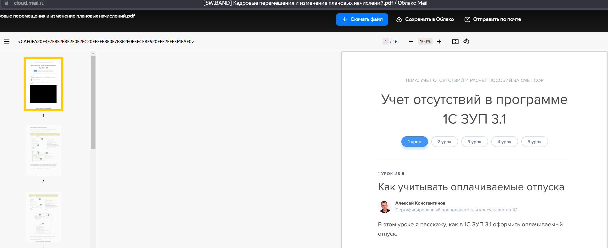This screenshot has height=248, width=608.
Task: Rotate the document with rotate icon
Action: pos(466,42)
